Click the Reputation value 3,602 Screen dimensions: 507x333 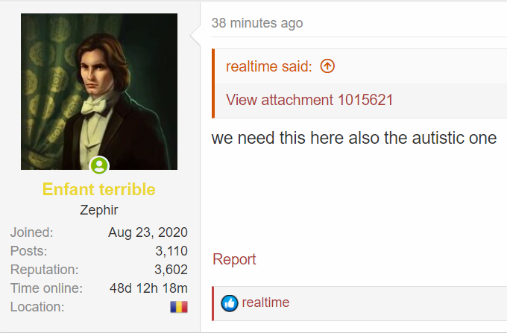click(171, 270)
